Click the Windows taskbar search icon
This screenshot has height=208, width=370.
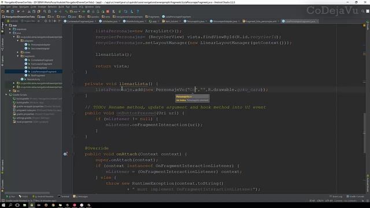(10, 205)
